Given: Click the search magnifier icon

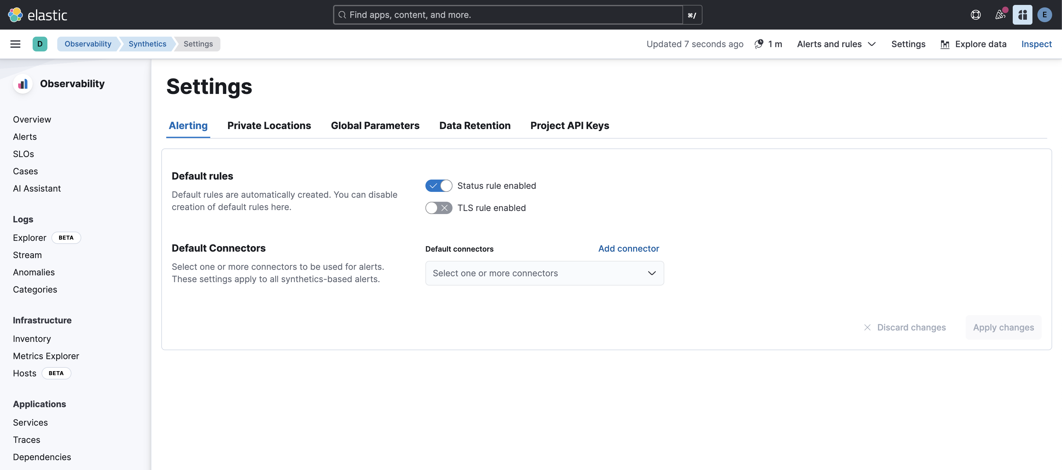Looking at the screenshot, I should click(x=342, y=15).
